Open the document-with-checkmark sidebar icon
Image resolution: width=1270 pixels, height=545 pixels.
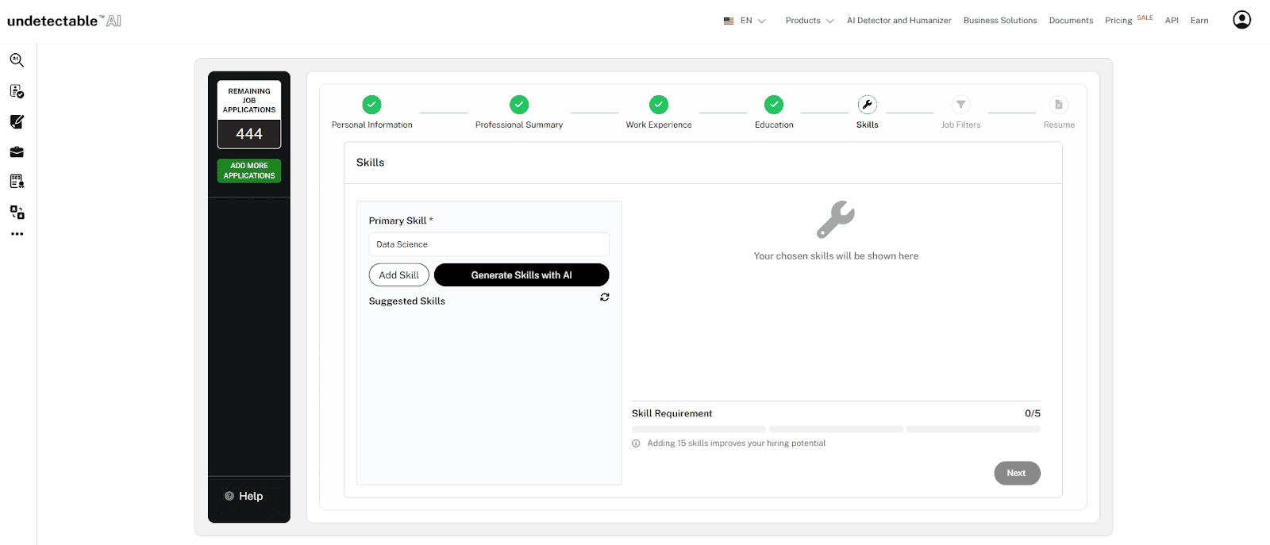click(17, 91)
